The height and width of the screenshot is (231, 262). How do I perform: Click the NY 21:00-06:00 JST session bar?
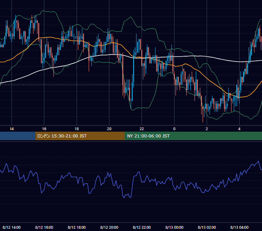pos(193,136)
